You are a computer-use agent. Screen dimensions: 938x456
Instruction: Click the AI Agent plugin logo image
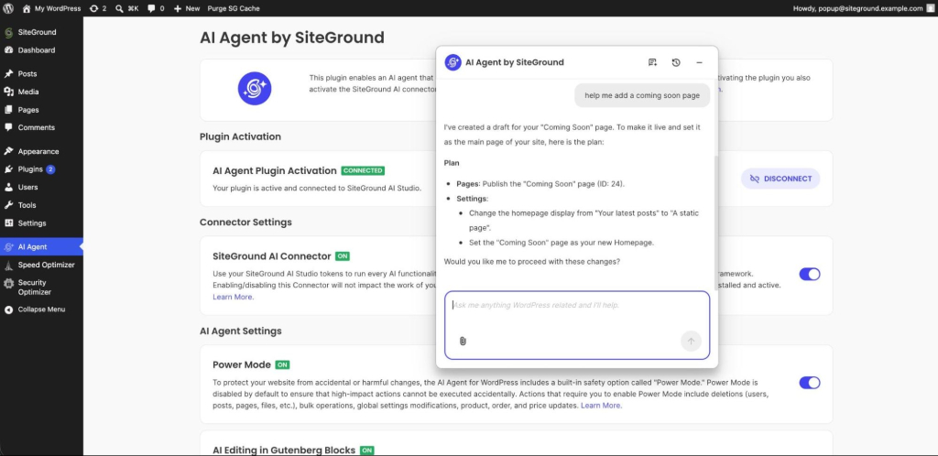pos(255,89)
